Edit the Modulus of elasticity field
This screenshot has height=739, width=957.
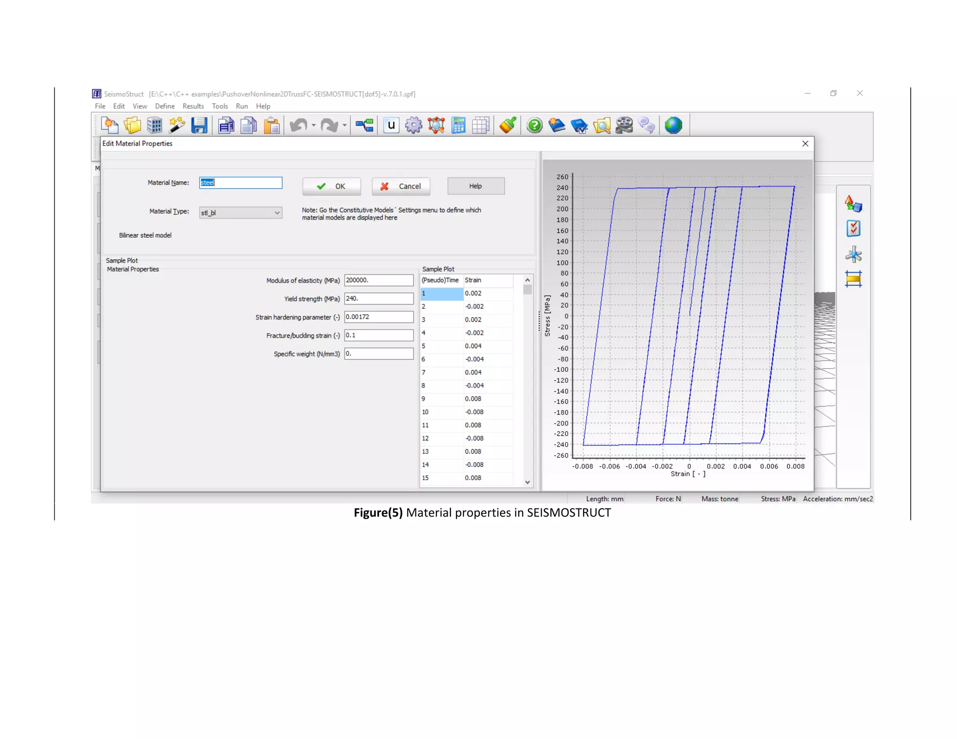(379, 280)
